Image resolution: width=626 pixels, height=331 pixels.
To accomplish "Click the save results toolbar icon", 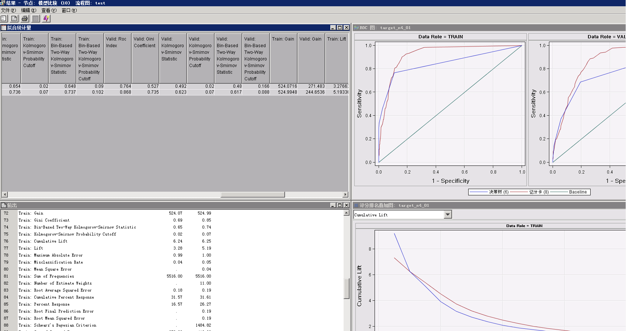I will point(14,18).
